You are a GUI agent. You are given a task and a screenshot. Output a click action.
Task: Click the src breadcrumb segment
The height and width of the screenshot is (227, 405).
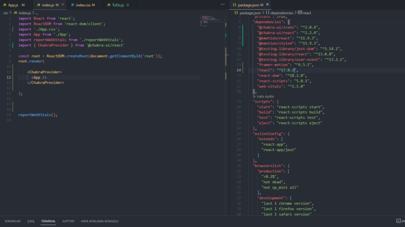6,13
